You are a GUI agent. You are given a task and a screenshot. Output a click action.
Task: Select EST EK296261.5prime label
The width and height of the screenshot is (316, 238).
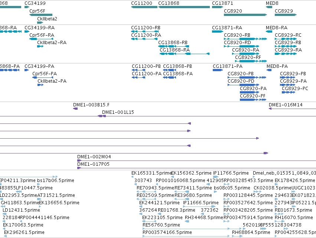pyautogui.click(x=25, y=232)
